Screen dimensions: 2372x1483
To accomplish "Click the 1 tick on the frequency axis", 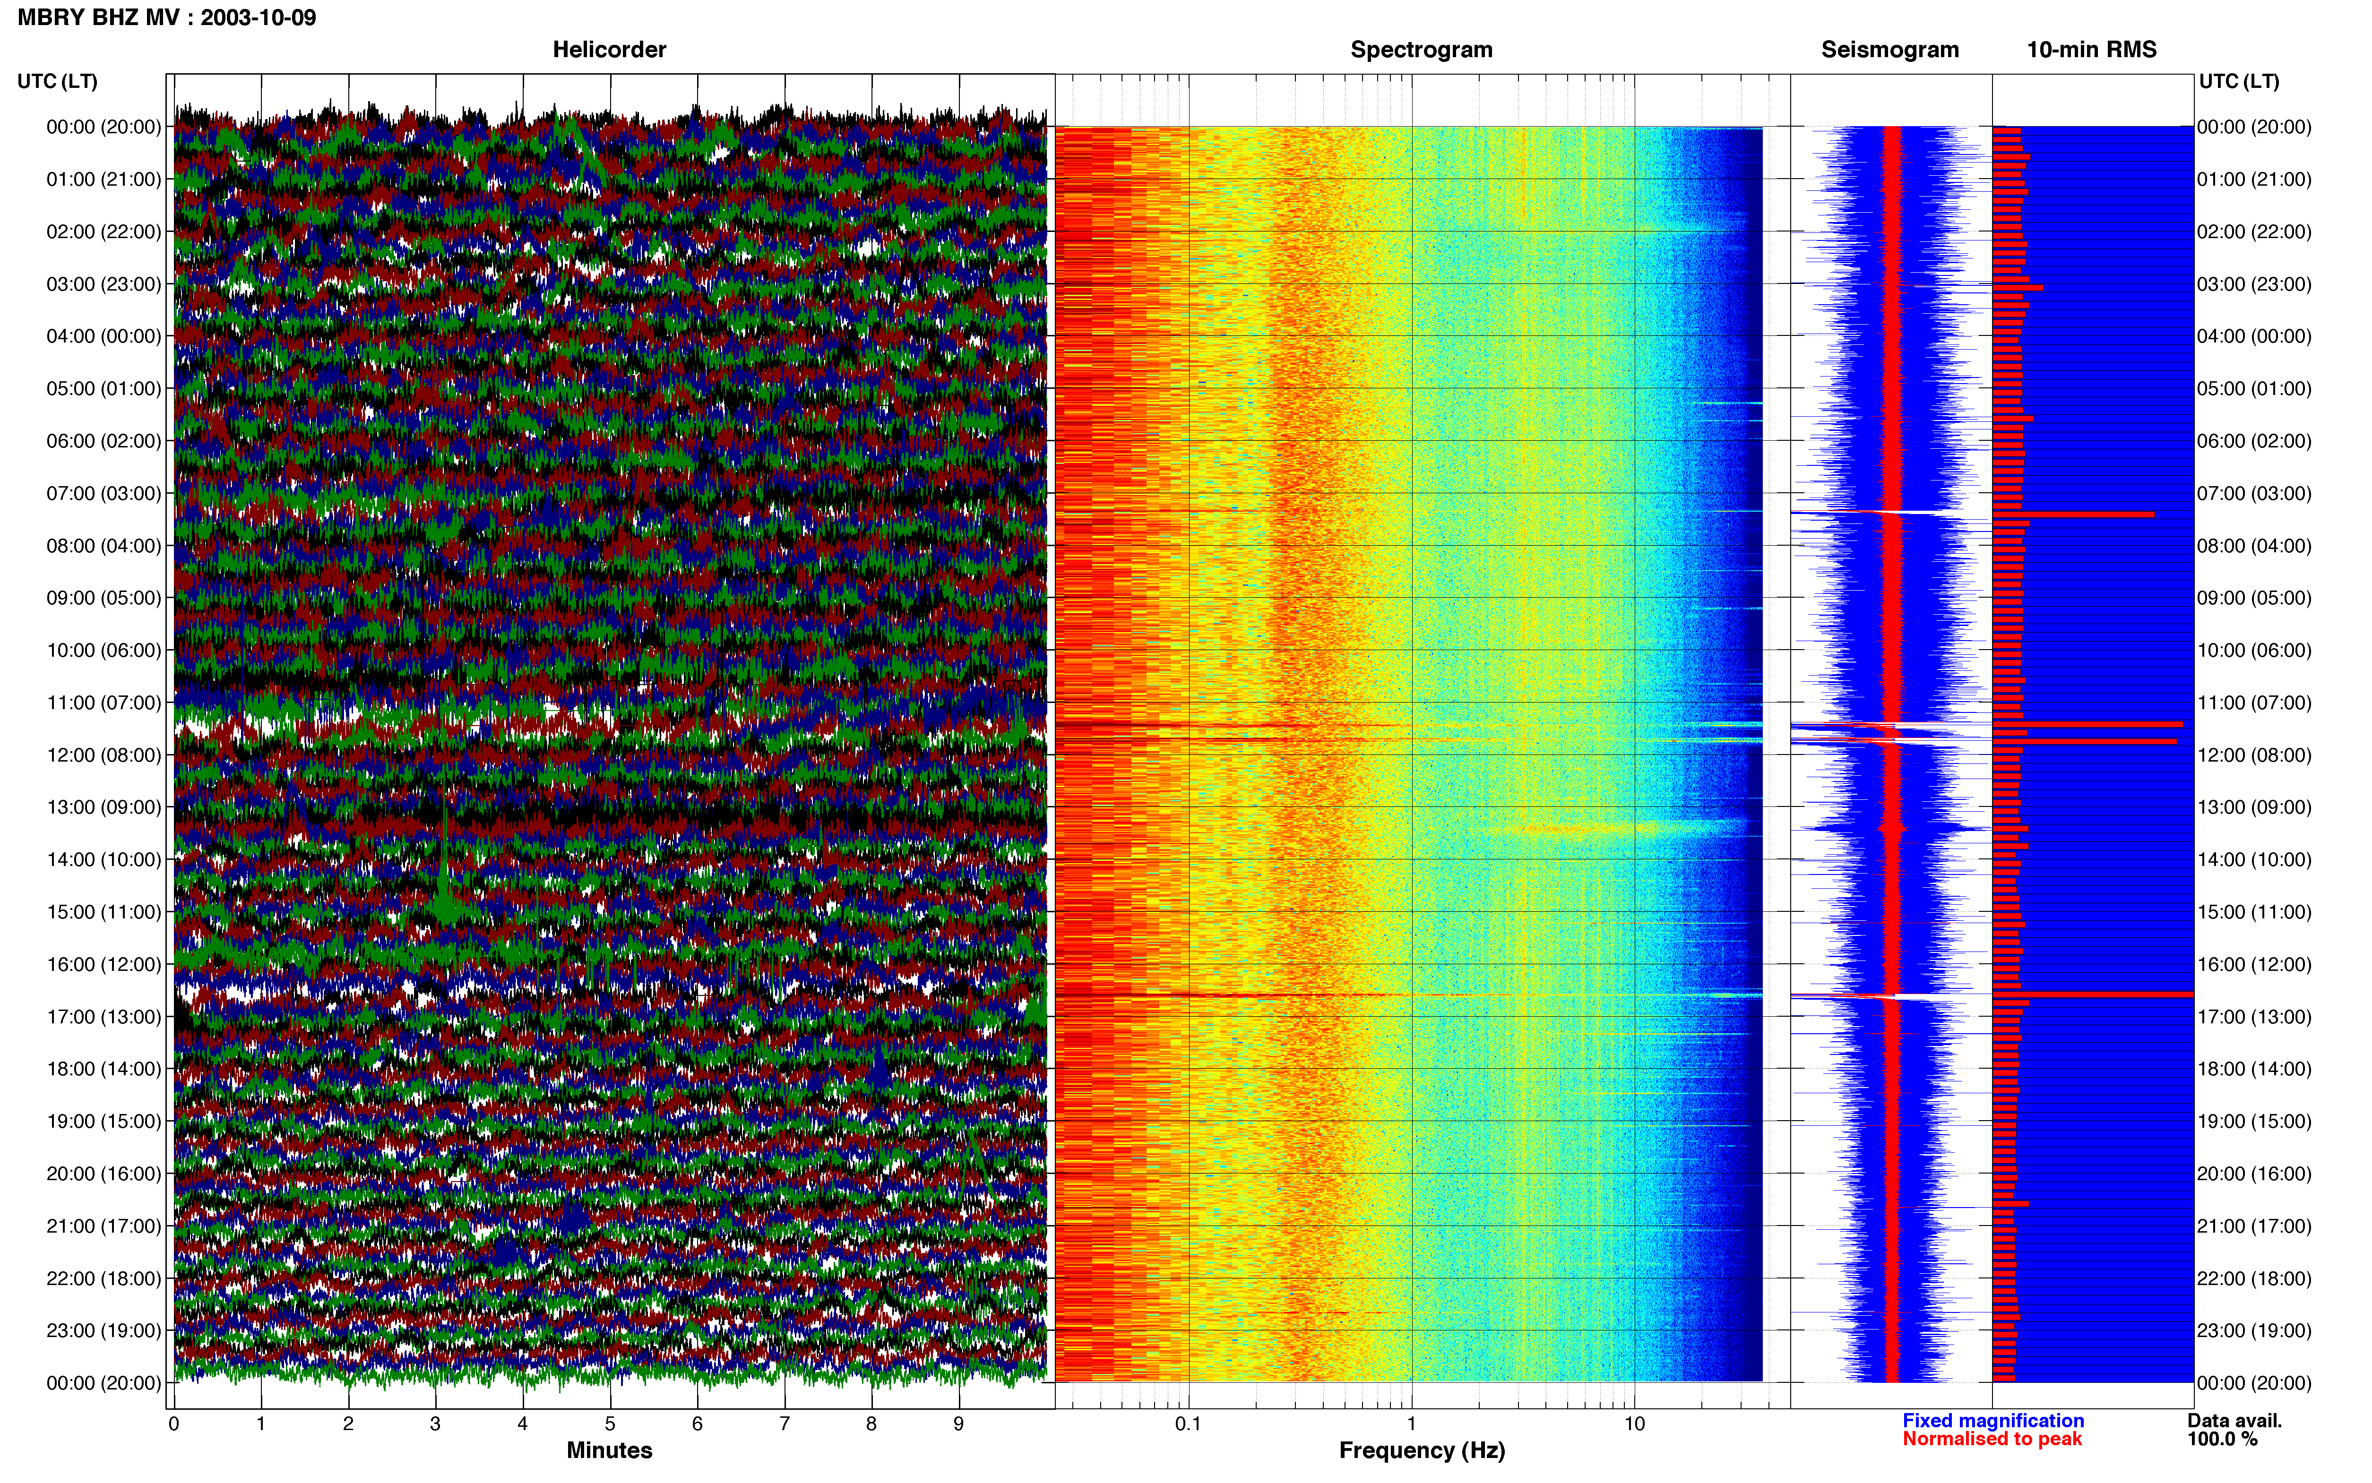I will [x=1412, y=1423].
